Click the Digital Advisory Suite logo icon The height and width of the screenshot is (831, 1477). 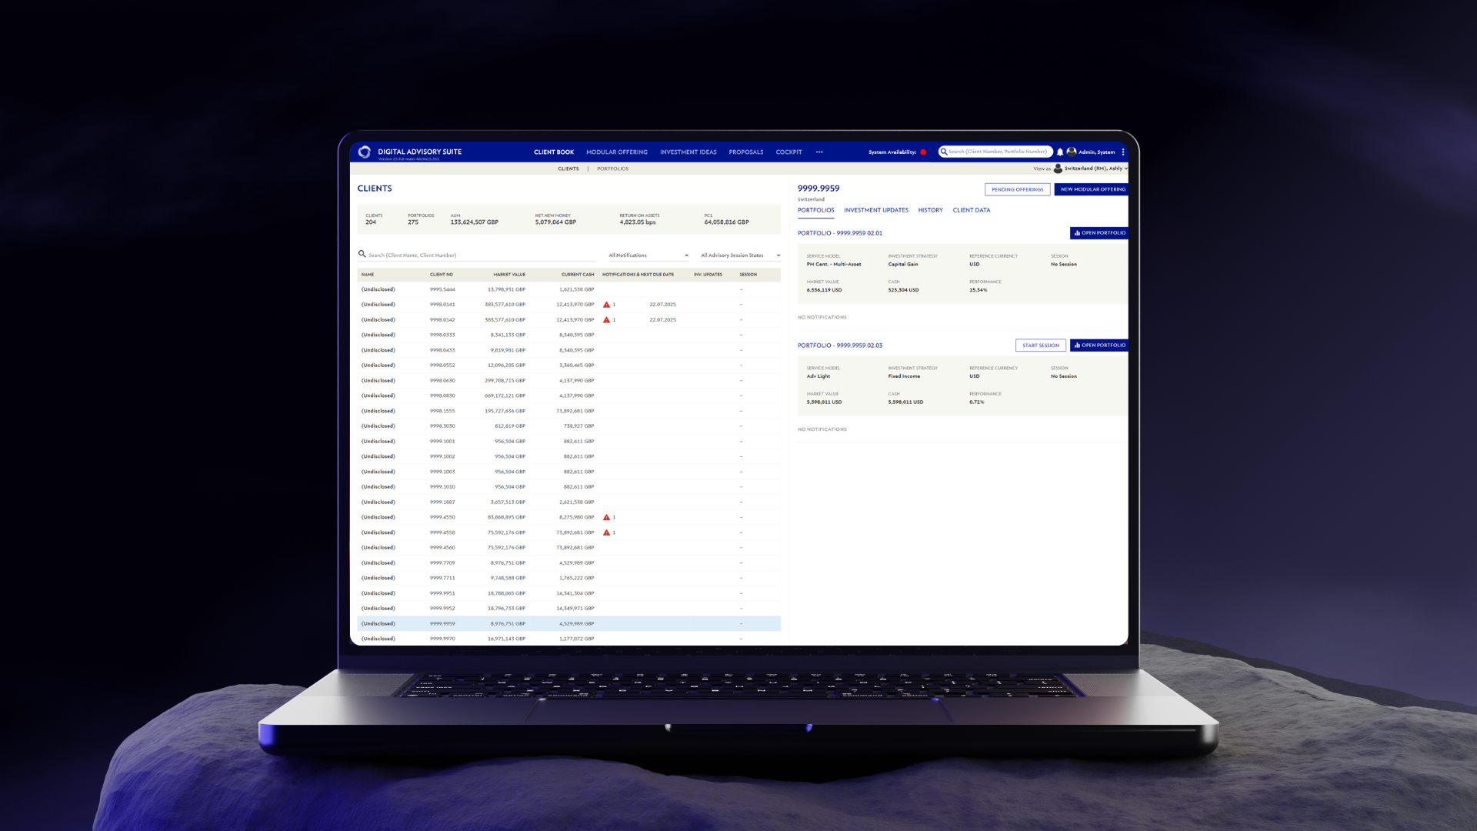point(365,152)
